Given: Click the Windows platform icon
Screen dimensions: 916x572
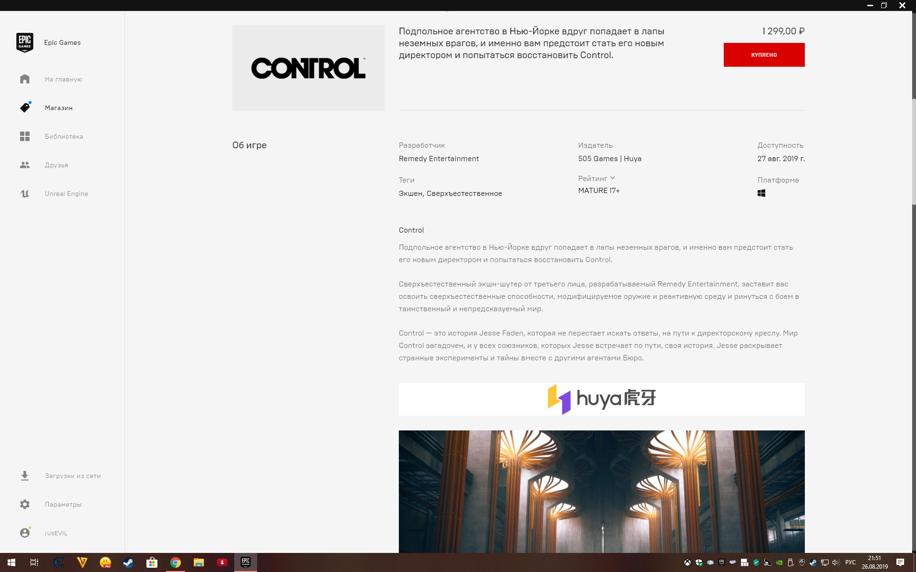Looking at the screenshot, I should [761, 193].
